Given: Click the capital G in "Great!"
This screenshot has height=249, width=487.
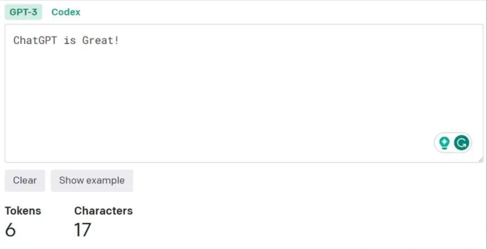Looking at the screenshot, I should coord(86,40).
